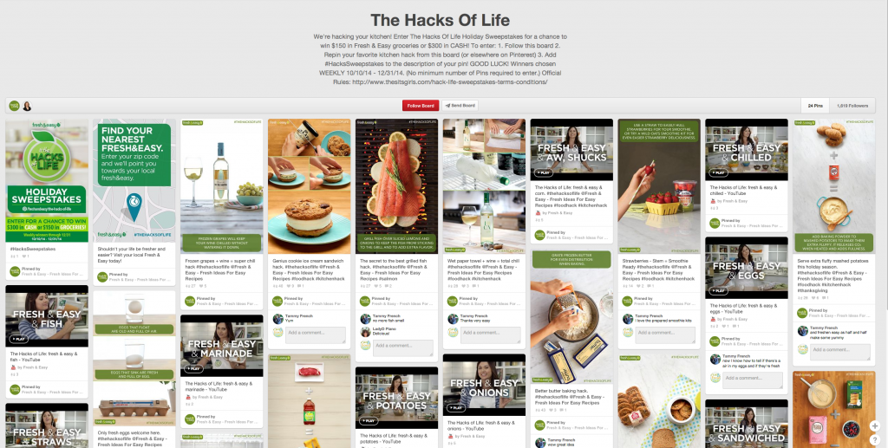Viewport: 888px width, 448px height.
Task: Click the plus add-pin floating icon
Action: 875,426
